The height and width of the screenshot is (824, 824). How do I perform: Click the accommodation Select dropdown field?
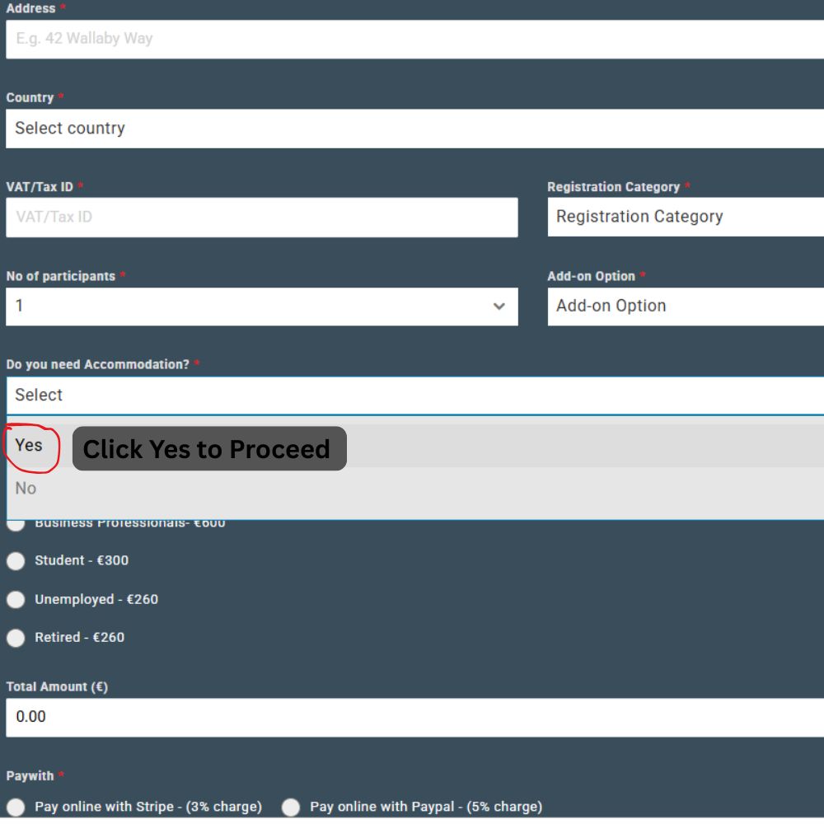click(x=412, y=396)
